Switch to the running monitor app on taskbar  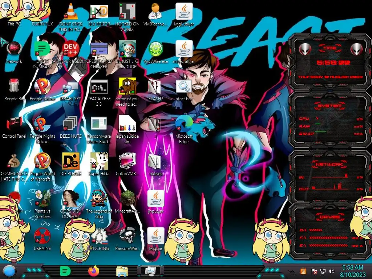click(x=150, y=271)
